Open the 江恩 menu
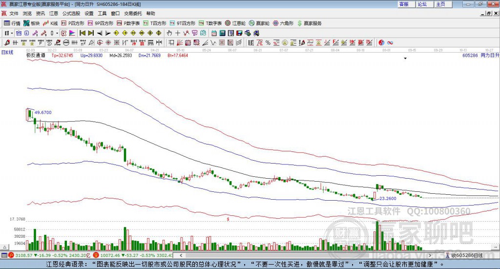Viewport: 500px width, 269px height. [x=54, y=13]
